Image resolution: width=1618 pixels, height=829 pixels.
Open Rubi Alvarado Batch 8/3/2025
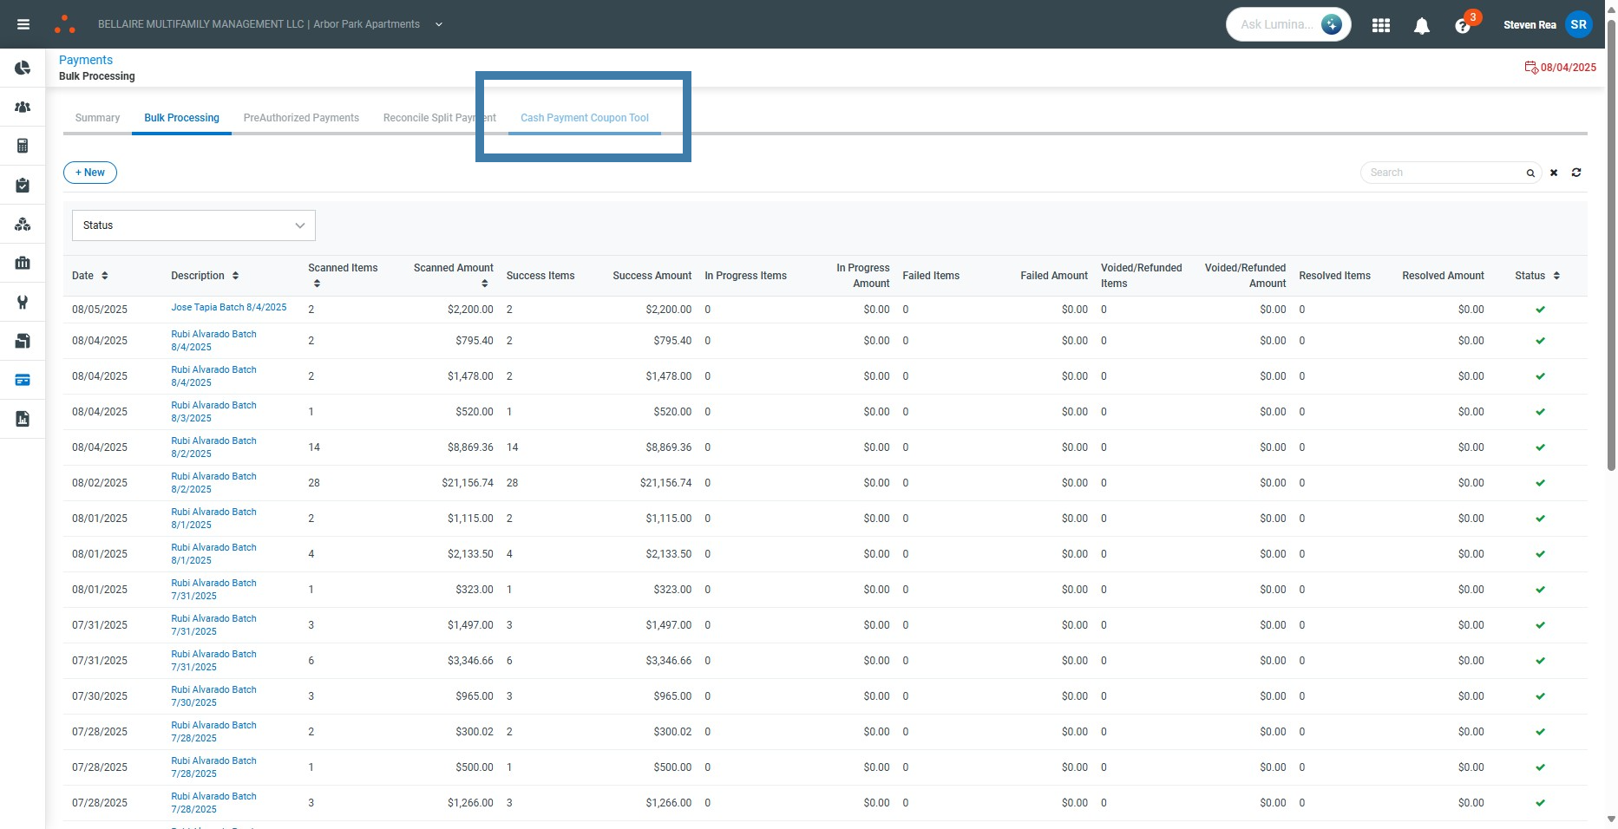pos(213,412)
